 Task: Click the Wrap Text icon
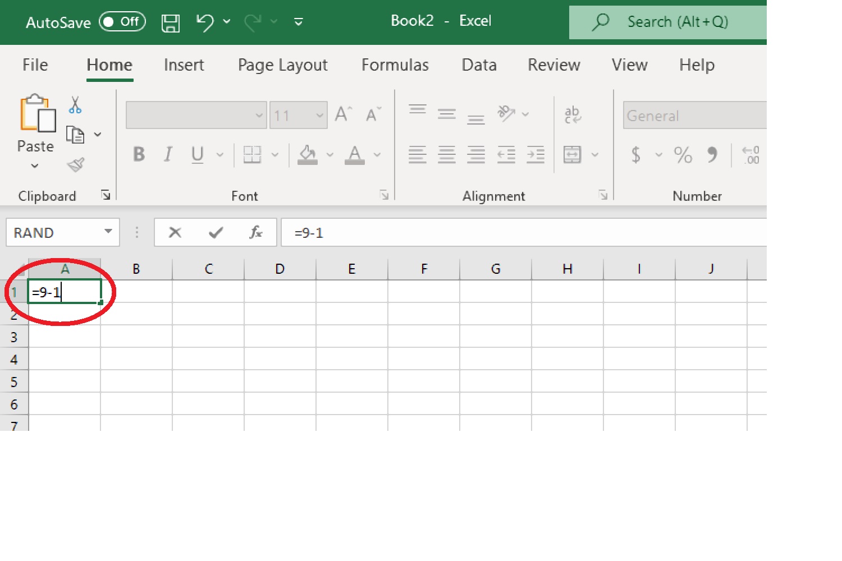click(x=573, y=114)
